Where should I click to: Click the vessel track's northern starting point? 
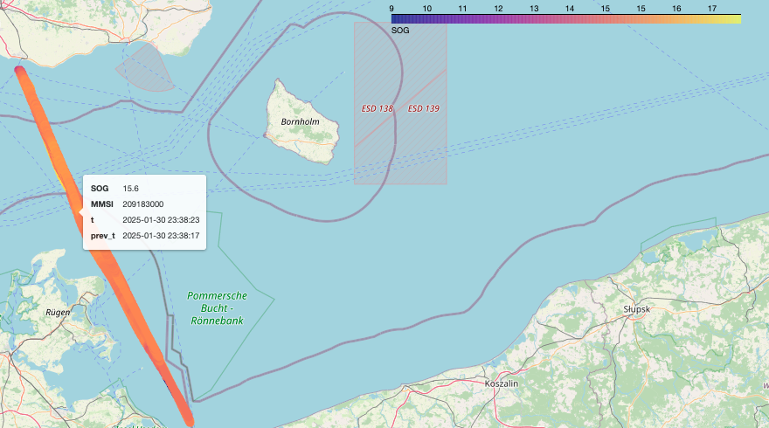[19, 71]
